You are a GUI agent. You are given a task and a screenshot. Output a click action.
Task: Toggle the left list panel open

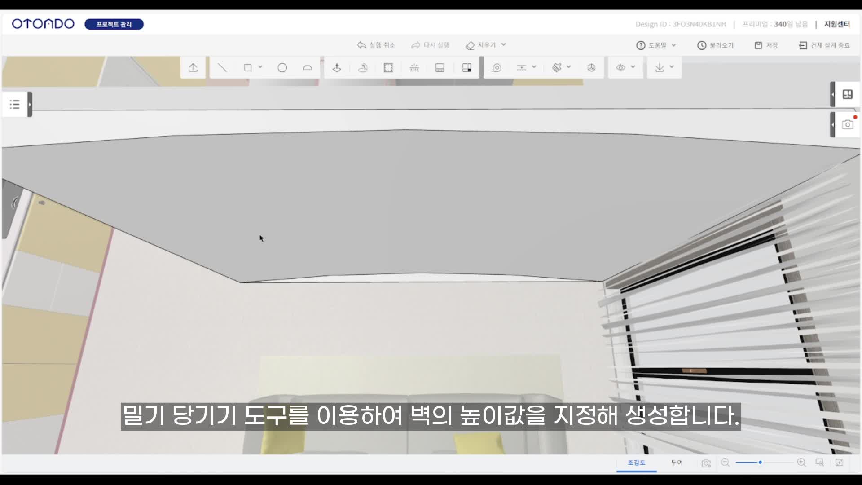[15, 105]
